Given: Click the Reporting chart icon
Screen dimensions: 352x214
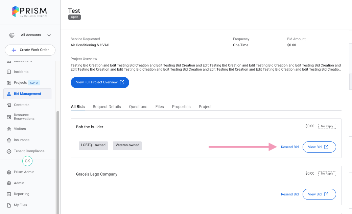Looking at the screenshot, I should [9, 194].
